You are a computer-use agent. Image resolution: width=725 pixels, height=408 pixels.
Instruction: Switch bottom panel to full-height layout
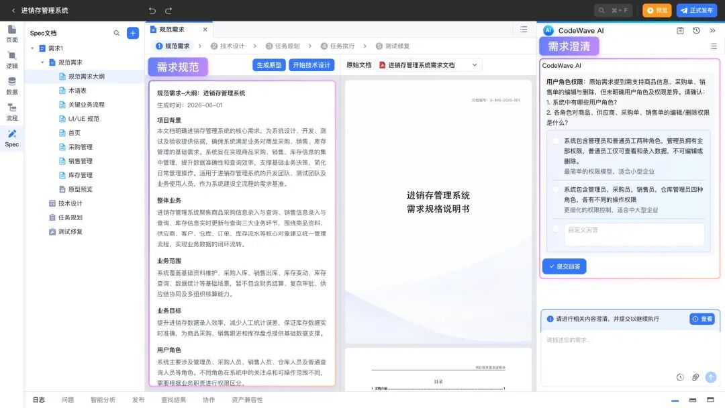(710, 400)
